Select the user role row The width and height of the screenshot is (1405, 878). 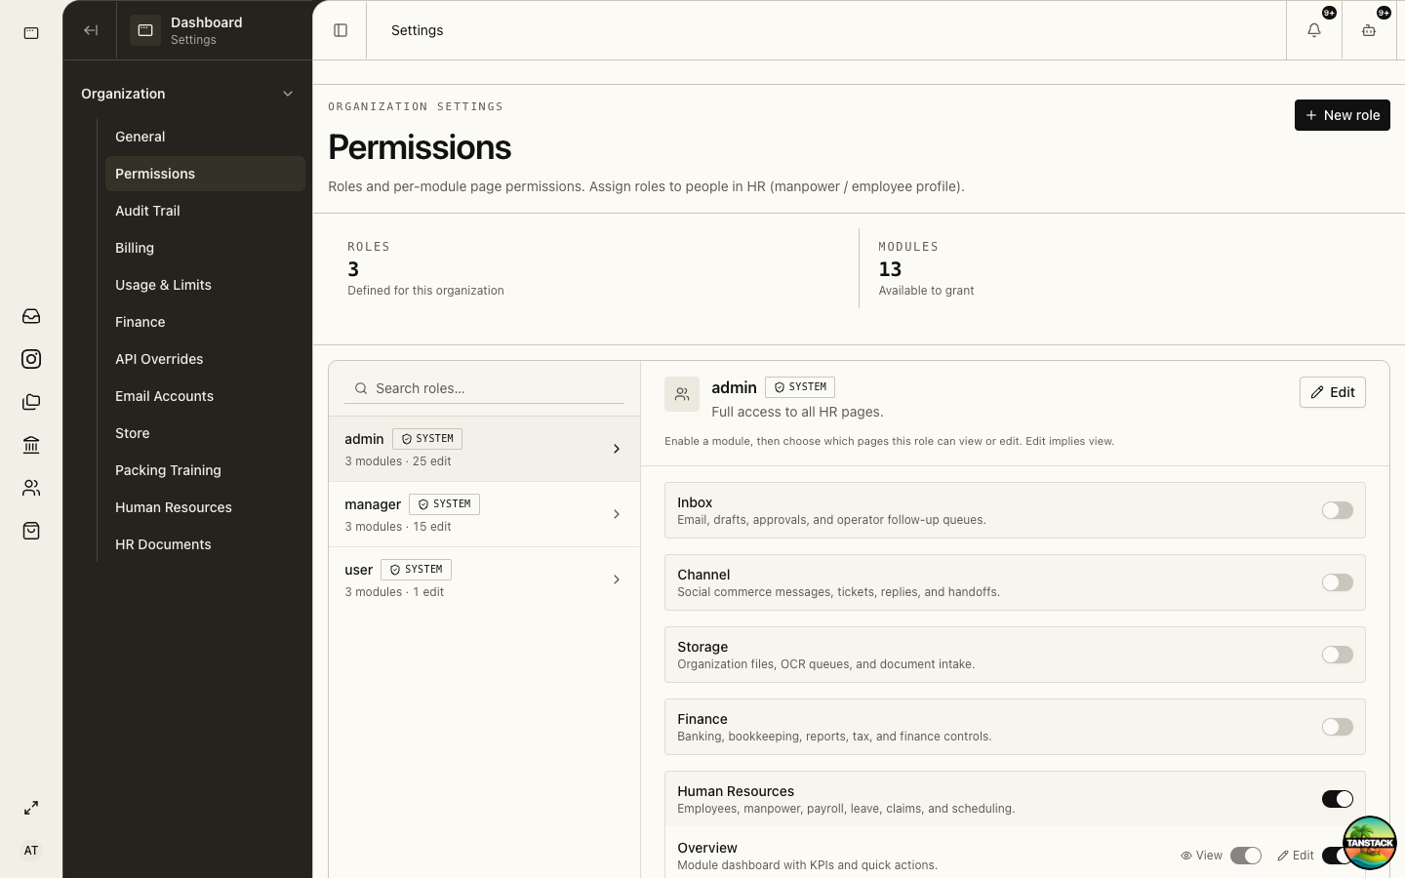(x=484, y=579)
